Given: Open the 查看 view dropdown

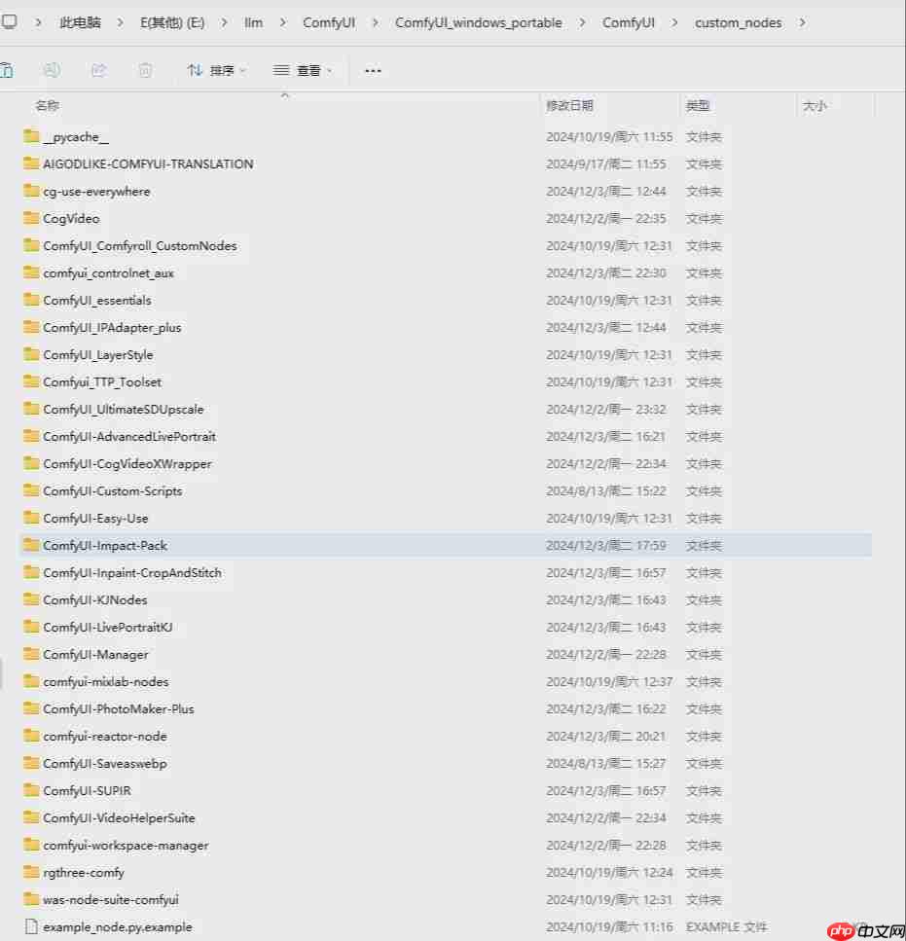Looking at the screenshot, I should point(303,70).
